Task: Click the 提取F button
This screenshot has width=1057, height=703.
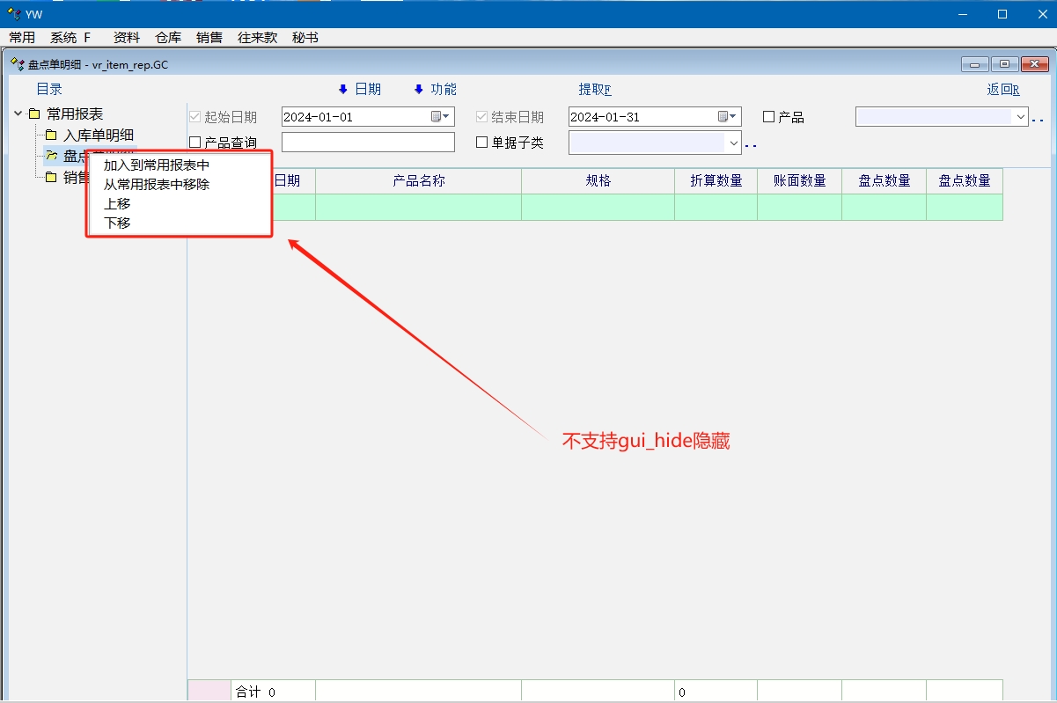Action: pos(594,90)
